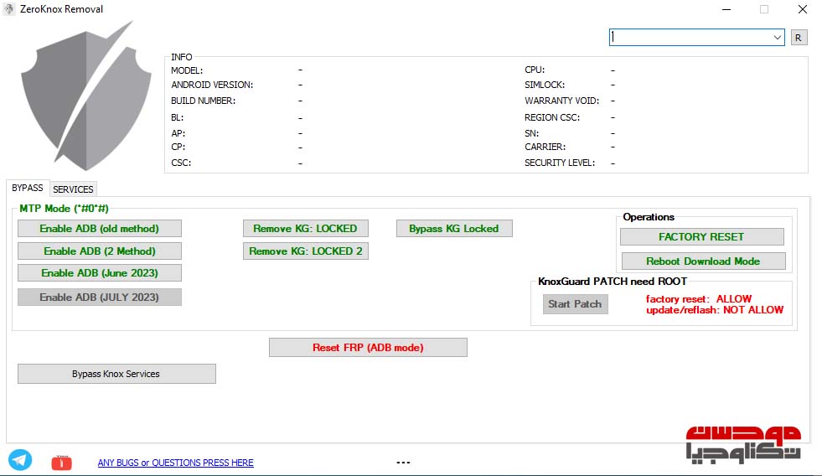Click the ZeroKnox title bar app icon

pos(9,9)
